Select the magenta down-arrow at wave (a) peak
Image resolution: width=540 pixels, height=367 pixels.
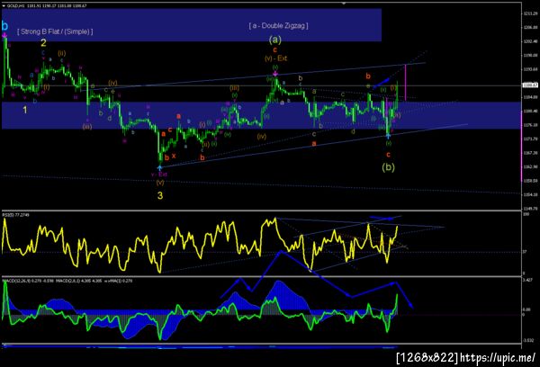(x=275, y=74)
